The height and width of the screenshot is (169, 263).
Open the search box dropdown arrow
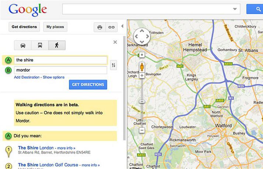(235, 9)
